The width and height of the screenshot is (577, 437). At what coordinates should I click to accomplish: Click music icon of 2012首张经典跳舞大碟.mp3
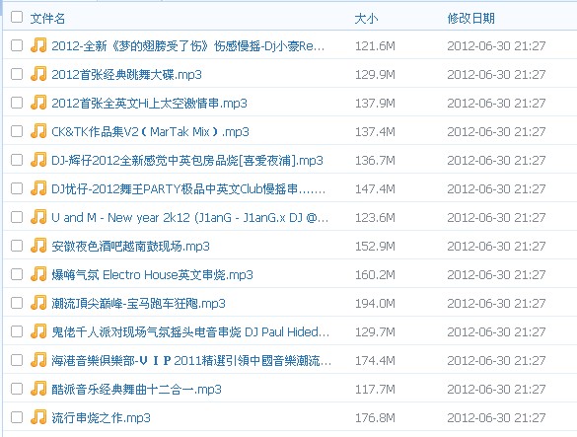[38, 74]
